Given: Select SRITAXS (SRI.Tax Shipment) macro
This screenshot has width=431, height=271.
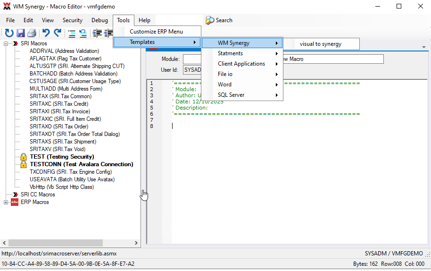Looking at the screenshot, I should click(x=63, y=142).
